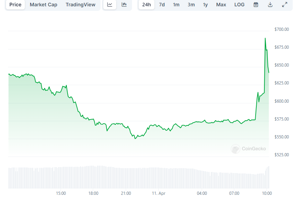This screenshot has height=199, width=298.
Task: Click the 11. Apr date marker
Action: tap(159, 193)
